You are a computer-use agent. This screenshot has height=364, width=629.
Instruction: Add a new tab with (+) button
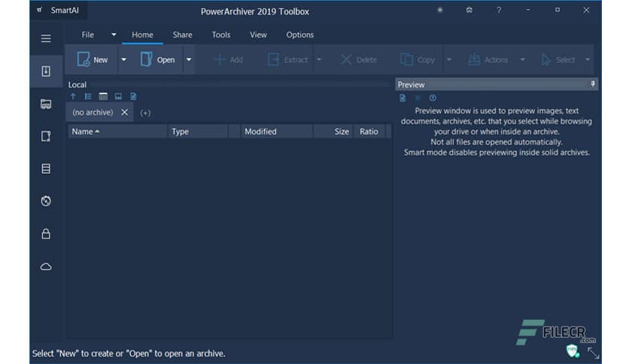click(145, 113)
